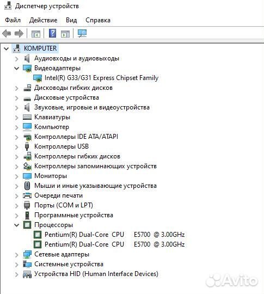The image size is (264, 294).
Task: Click the network icon beside Сетевые адаптеры
Action: [27, 254]
